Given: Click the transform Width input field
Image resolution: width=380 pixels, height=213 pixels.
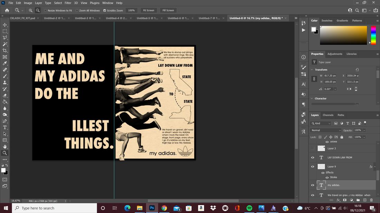Looking at the screenshot, I should click(x=330, y=76).
